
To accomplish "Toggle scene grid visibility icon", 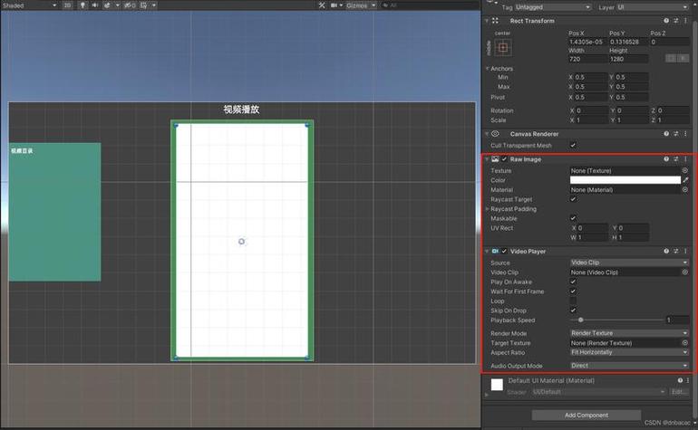I will (144, 5).
